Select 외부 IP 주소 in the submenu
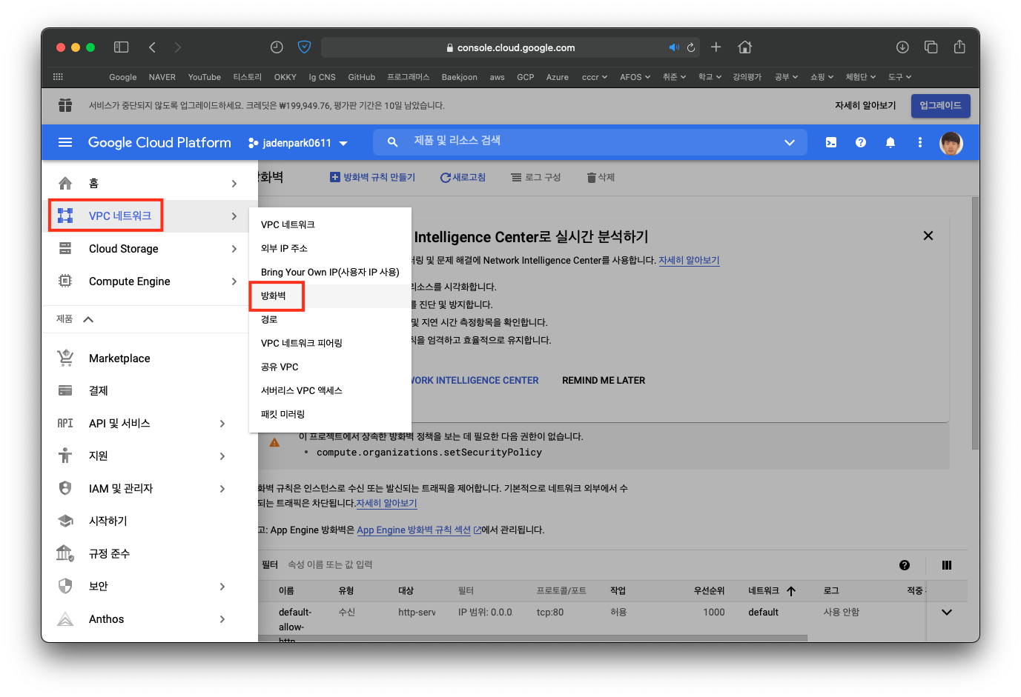 (x=284, y=248)
